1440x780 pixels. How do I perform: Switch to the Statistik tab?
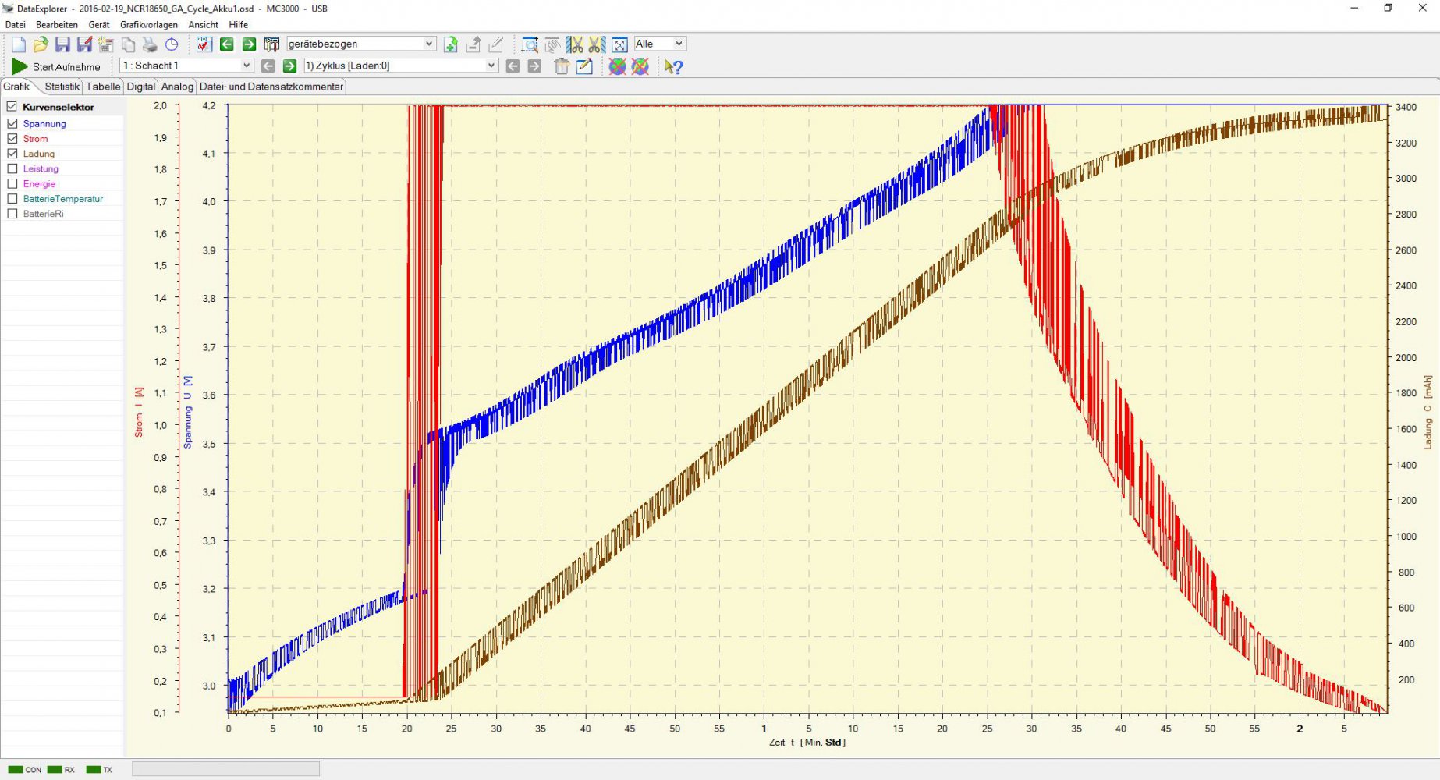(x=62, y=87)
